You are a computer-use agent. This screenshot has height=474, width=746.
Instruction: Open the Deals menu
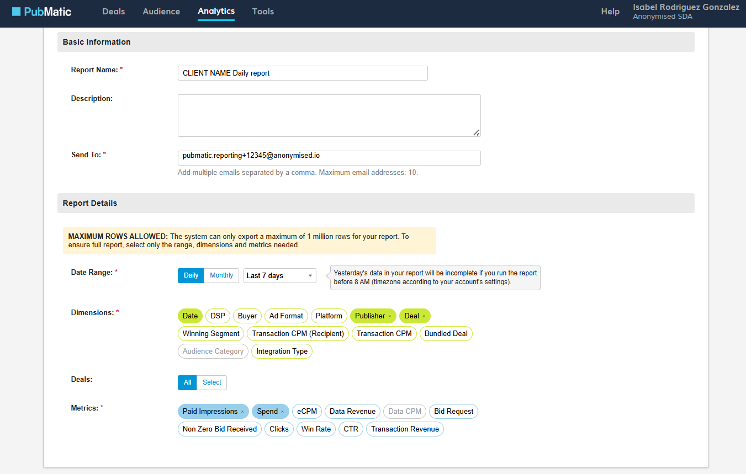click(114, 12)
